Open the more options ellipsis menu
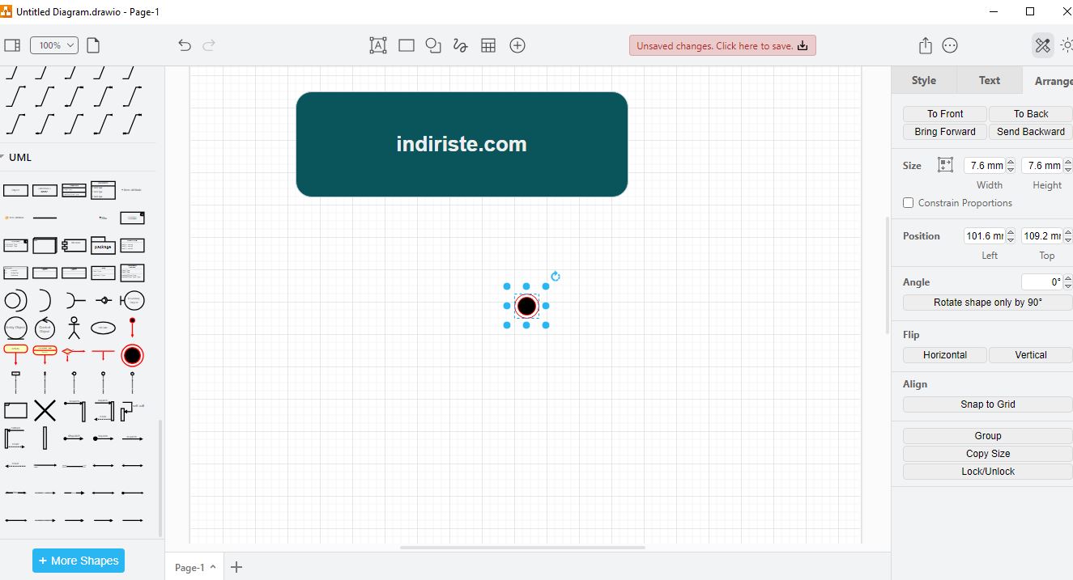This screenshot has width=1073, height=580. pos(950,45)
